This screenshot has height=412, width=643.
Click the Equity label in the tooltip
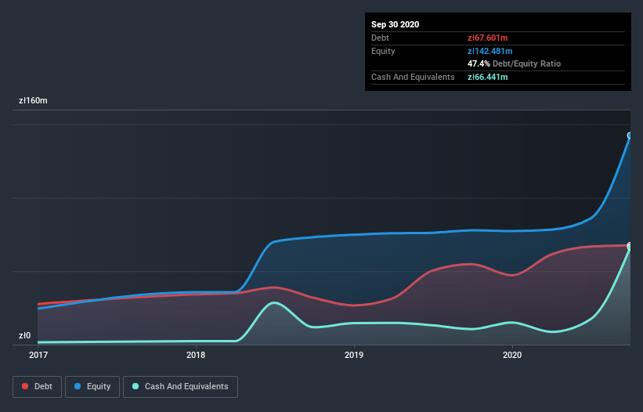coord(383,51)
